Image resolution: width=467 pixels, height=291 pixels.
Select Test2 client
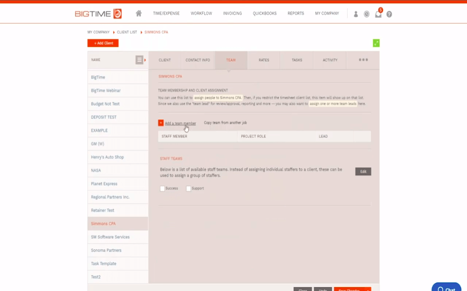click(118, 277)
